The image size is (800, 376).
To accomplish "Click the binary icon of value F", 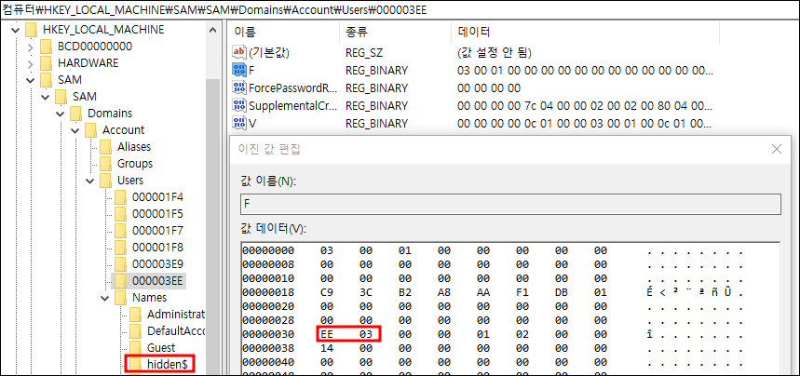I will pyautogui.click(x=237, y=70).
